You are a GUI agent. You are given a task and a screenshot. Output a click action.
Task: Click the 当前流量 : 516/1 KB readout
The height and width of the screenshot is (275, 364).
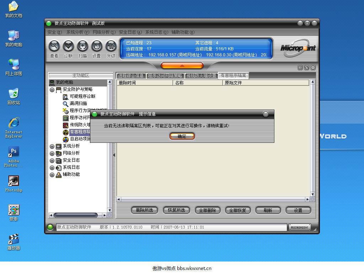tap(214, 49)
